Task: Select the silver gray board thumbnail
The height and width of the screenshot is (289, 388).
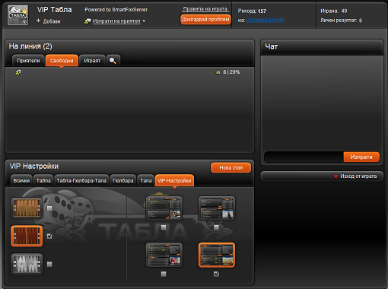Action: point(27,264)
